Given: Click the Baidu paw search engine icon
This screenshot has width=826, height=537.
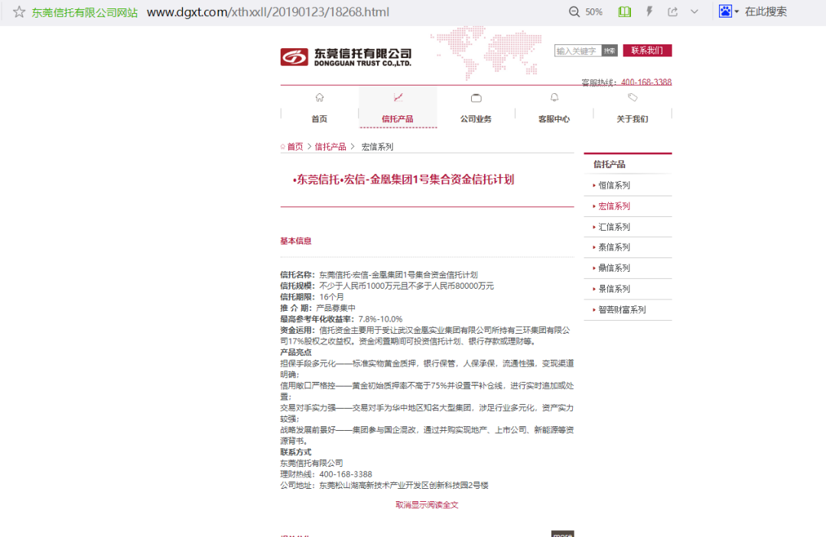Looking at the screenshot, I should coord(725,11).
